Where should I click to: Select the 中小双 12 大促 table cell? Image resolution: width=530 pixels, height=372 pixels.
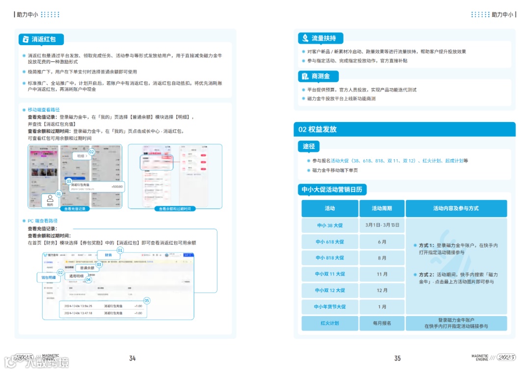(330, 290)
